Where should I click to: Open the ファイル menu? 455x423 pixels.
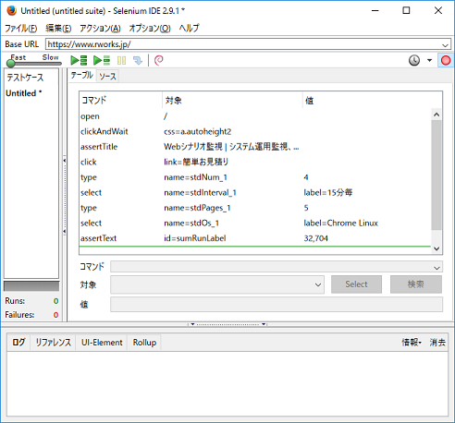click(x=20, y=29)
